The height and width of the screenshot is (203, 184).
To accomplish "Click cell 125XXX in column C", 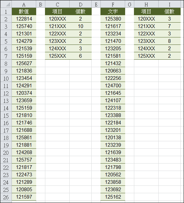I will point(57,56).
